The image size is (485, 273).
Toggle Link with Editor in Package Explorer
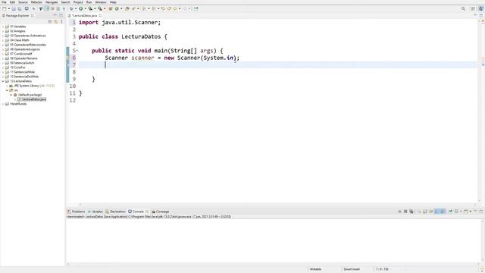click(x=55, y=21)
